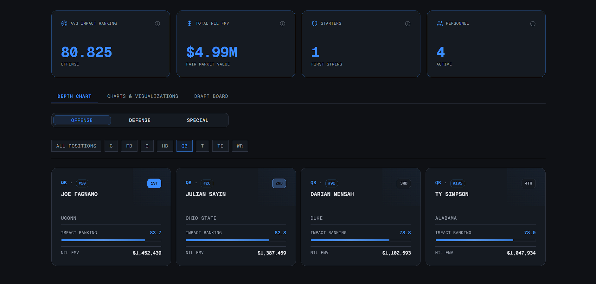Click info icon on Total NIL FMV card
This screenshot has height=284, width=596.
click(282, 24)
